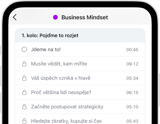Screen dimensions: 160x124
Task: Click the Business Mindset course title
Action: pos(85,17)
